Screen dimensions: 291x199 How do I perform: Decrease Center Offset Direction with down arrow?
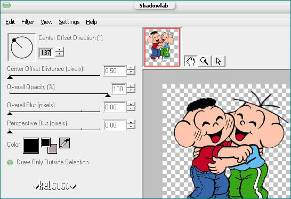pyautogui.click(x=59, y=54)
